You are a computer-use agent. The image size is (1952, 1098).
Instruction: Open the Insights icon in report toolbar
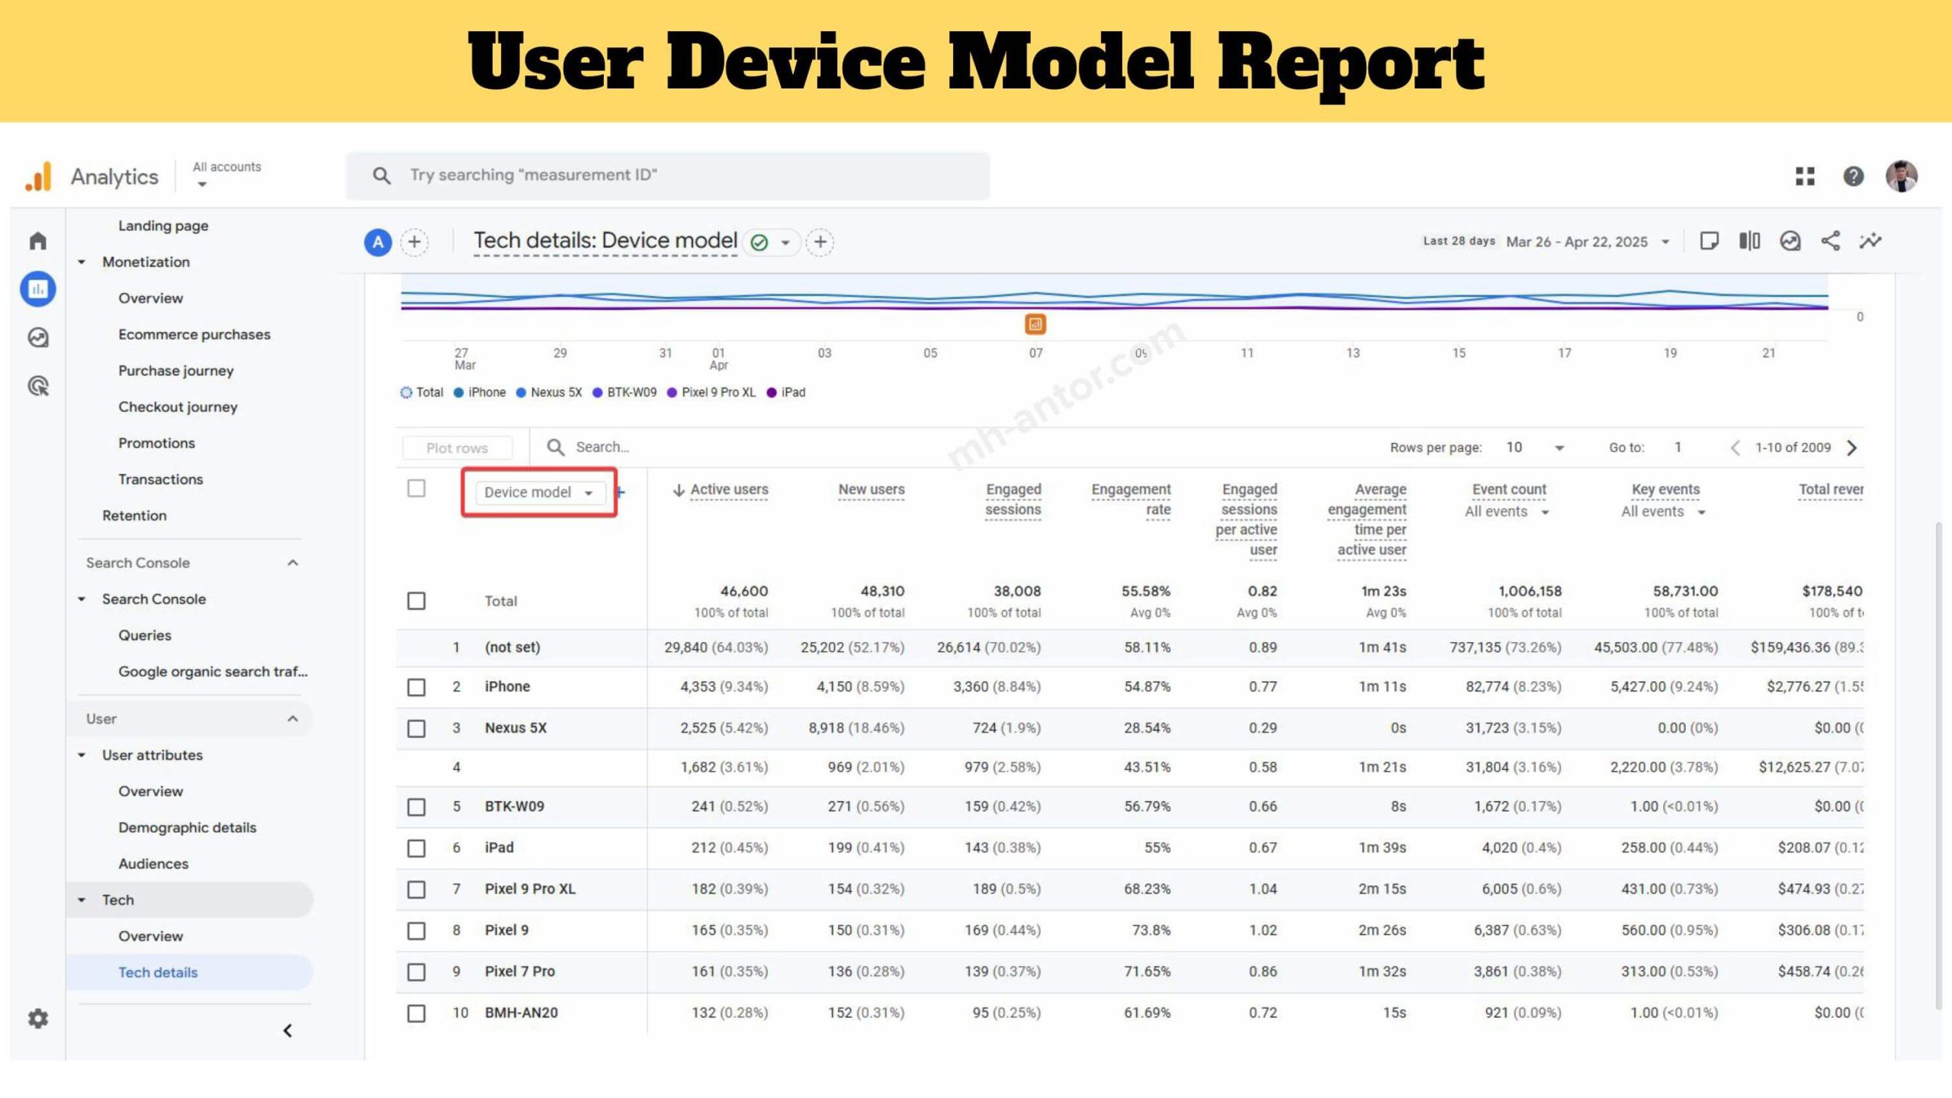click(x=1790, y=242)
